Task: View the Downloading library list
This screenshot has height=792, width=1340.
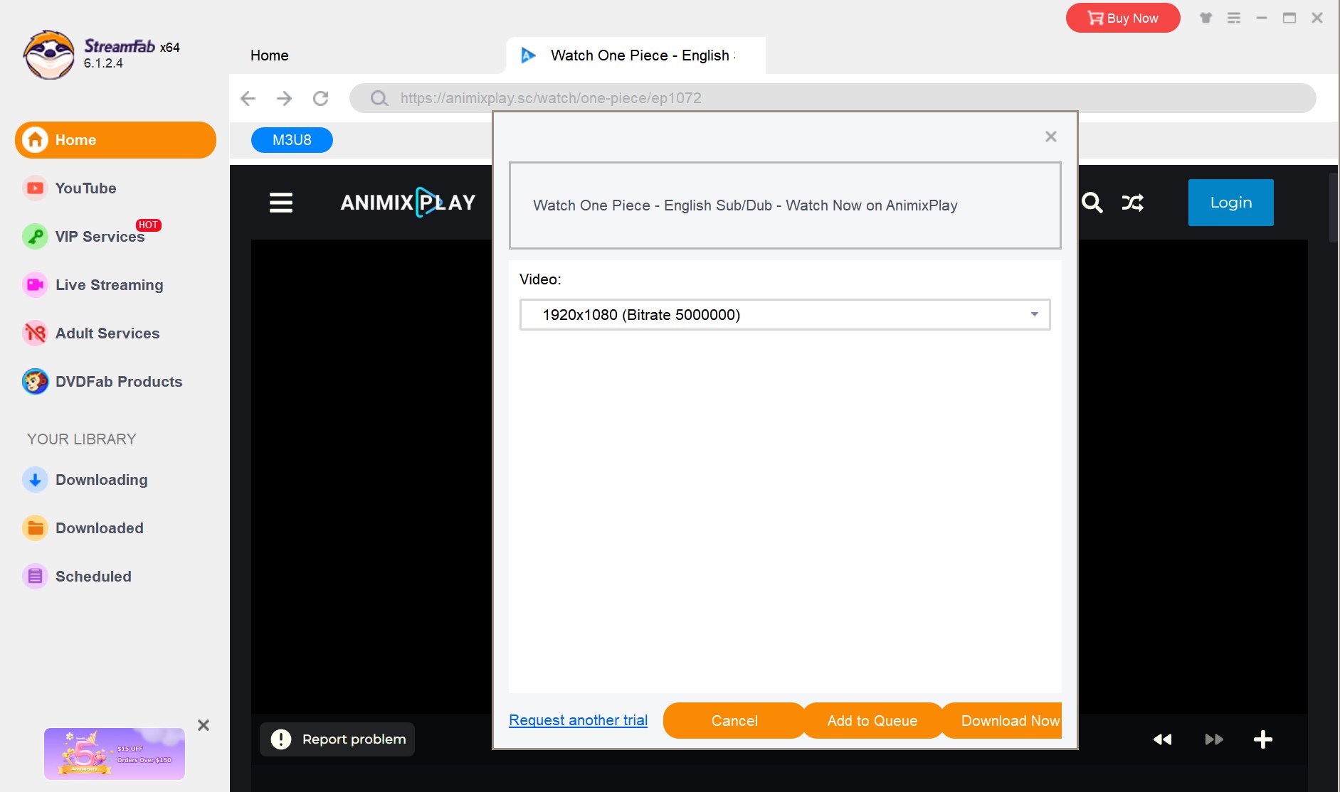Action: coord(102,480)
